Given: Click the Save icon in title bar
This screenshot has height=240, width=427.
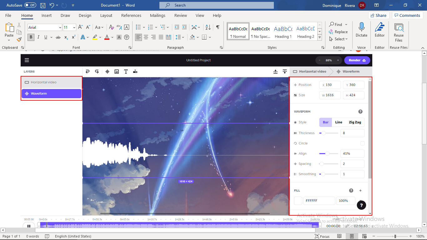Looking at the screenshot, I should click(x=43, y=5).
